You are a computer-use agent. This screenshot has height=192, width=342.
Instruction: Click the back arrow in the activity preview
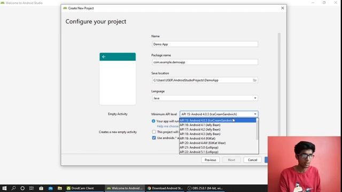[104, 57]
